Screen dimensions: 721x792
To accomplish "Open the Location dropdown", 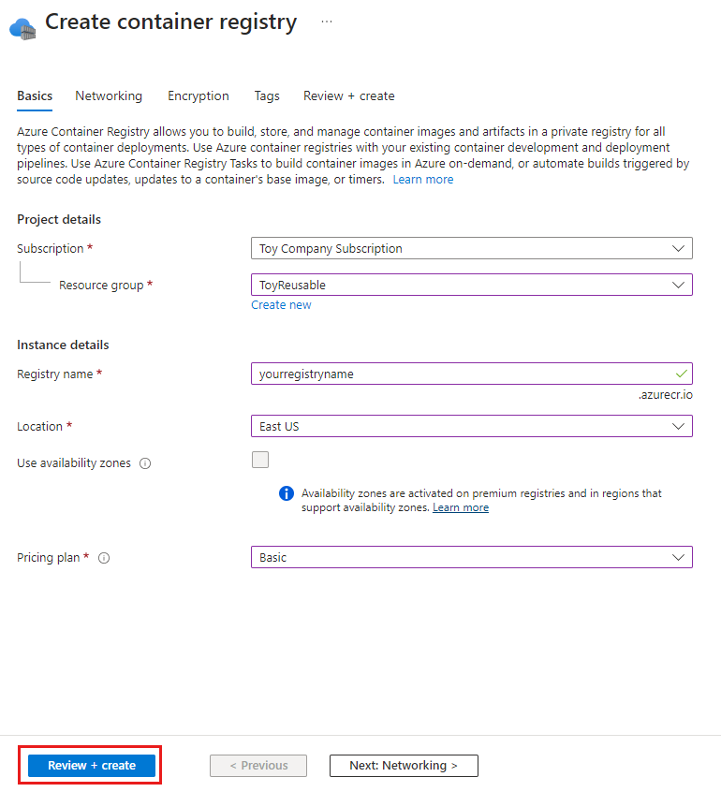I will coord(472,426).
